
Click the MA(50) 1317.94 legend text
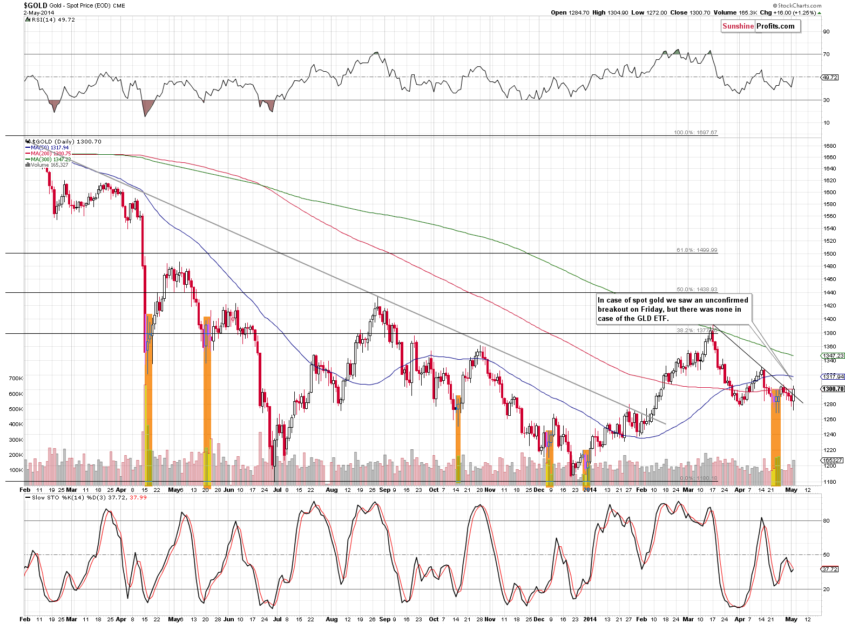[50, 148]
